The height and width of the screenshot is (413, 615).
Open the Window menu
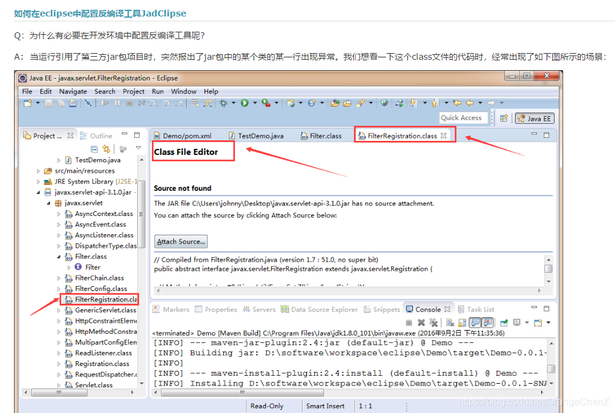(x=184, y=92)
